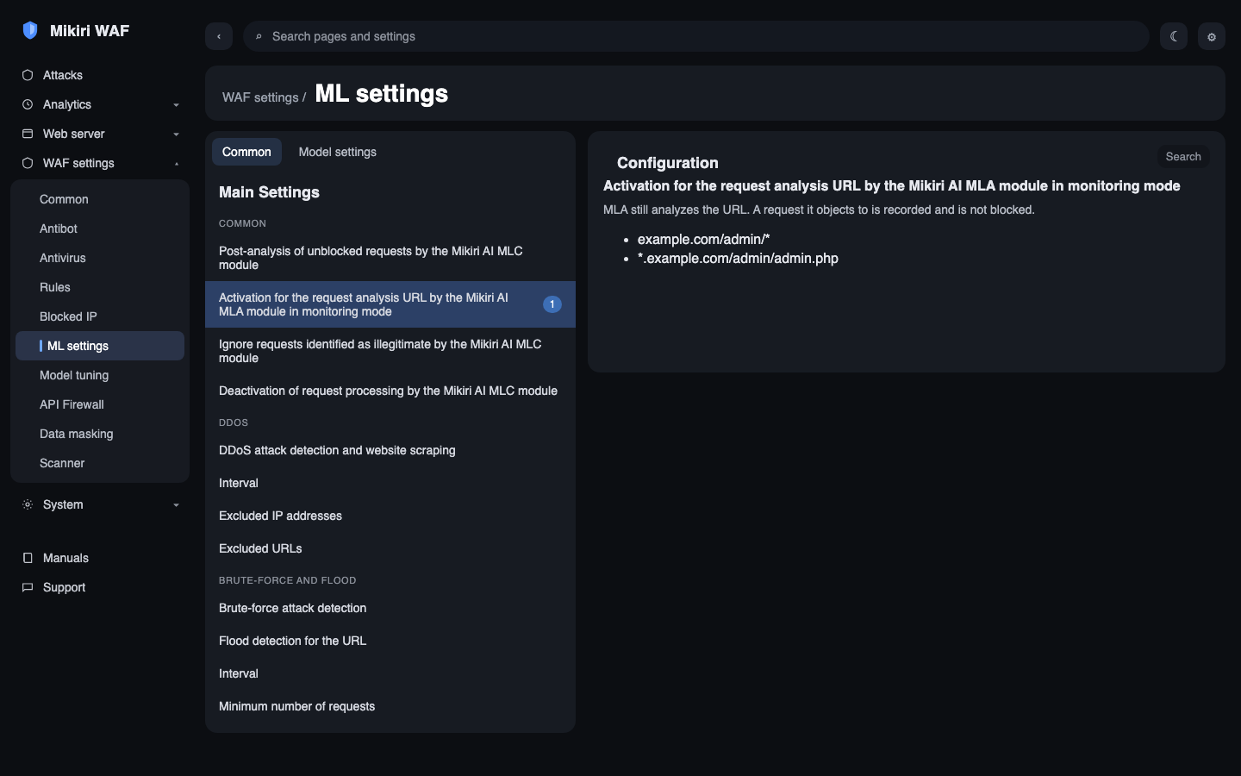Select DDoS attack detection and website scraping
The image size is (1241, 776).
[x=390, y=450]
